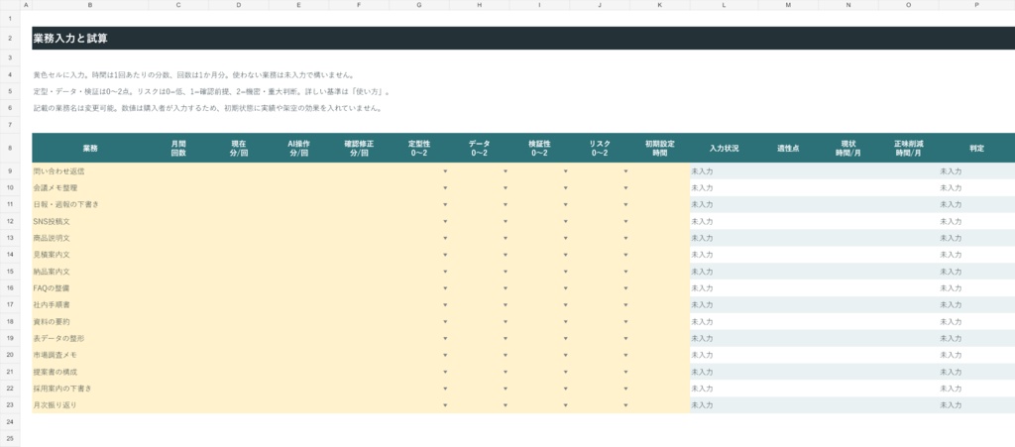Screen dimensions: 1015x447
Task: Select column header B
Action: click(90, 5)
